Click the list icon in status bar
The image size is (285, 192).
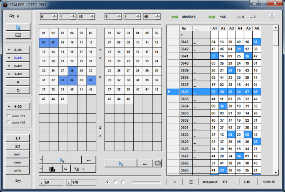(190, 182)
